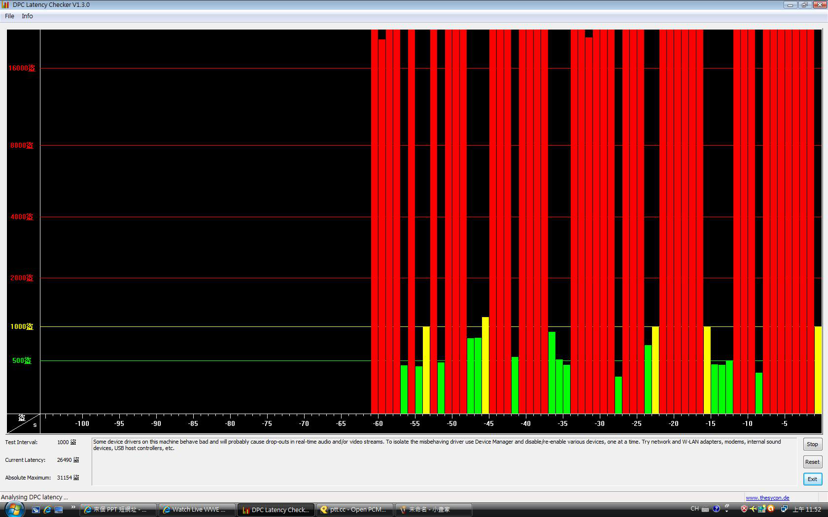Click the -100 tick label on the time axis
828x517 pixels.
click(82, 423)
